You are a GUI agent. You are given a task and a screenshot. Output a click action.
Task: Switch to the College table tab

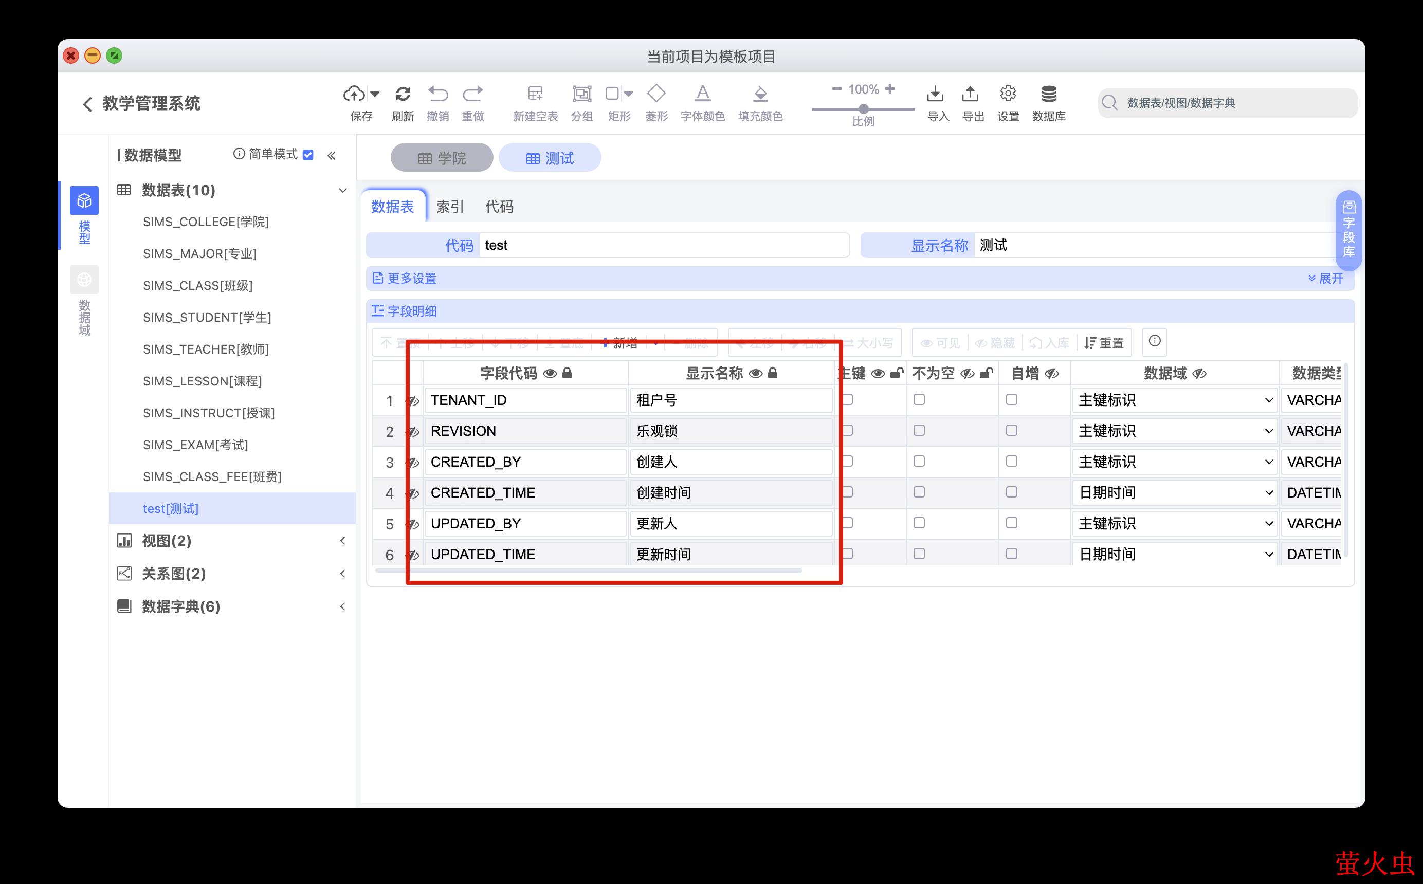(x=442, y=158)
